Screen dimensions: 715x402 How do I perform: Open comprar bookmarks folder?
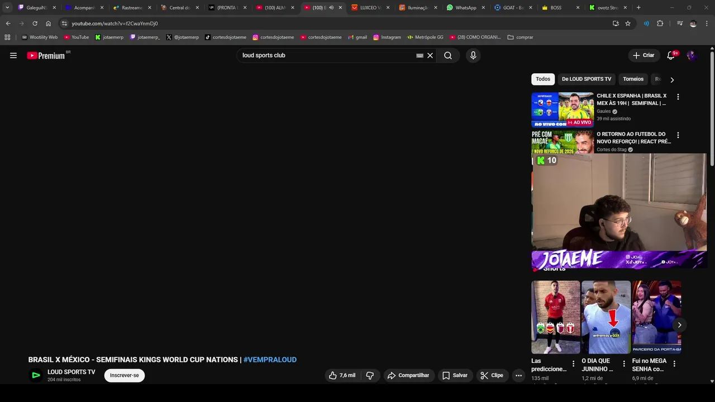click(x=520, y=37)
